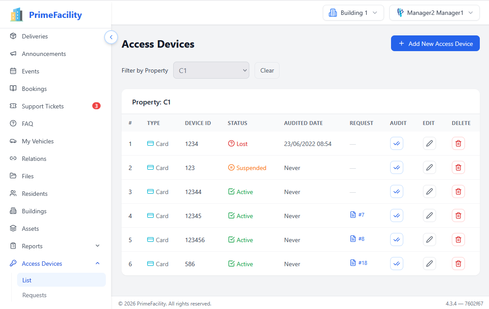This screenshot has width=489, height=309.
Task: Click the Deliveries sidebar icon
Action: click(x=14, y=36)
